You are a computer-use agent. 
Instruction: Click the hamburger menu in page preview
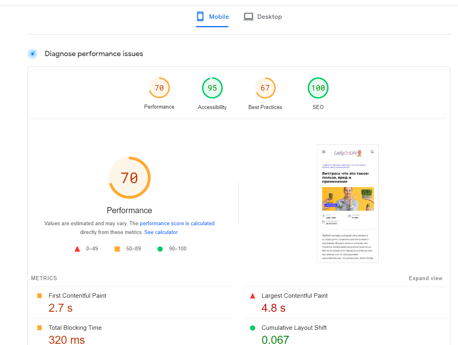pyautogui.click(x=324, y=152)
